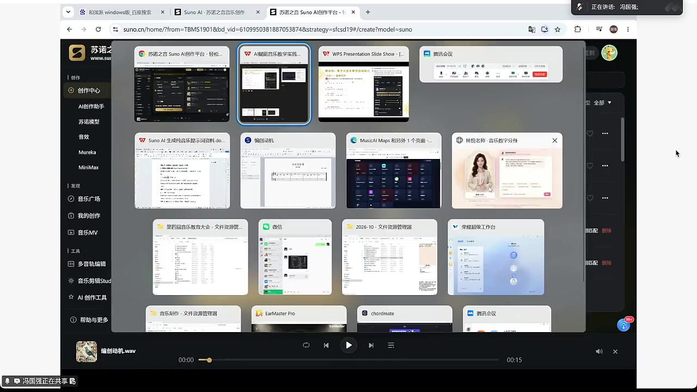Switch to 荣耀超级工作台 window thumbnail
Viewport: 697px width, 392px height.
pyautogui.click(x=496, y=257)
